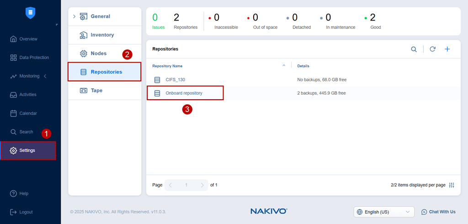Viewport: 468px width, 224px height.
Task: Click the page number input field
Action: (186, 185)
